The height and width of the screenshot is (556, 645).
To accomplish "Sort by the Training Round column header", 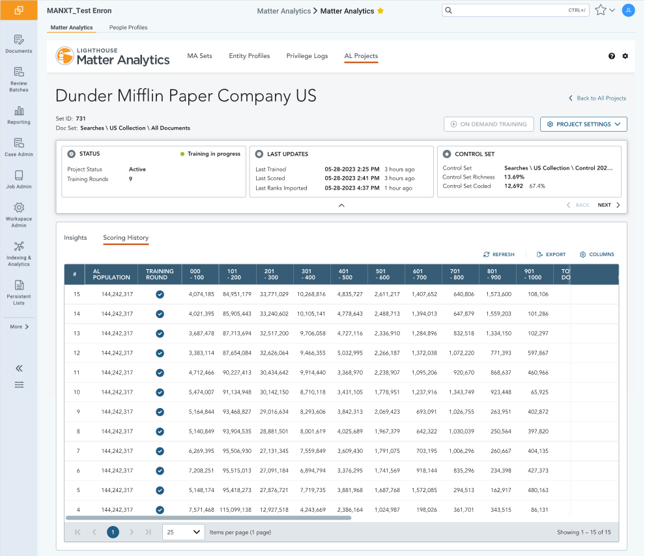I will [160, 274].
